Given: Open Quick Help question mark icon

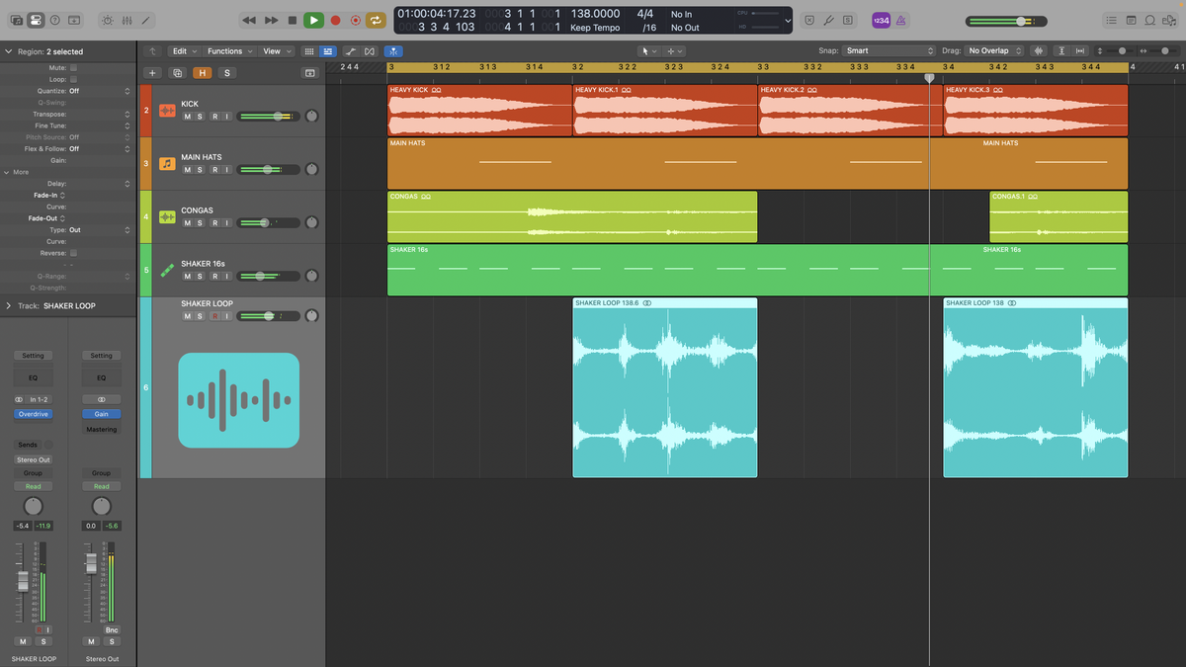Looking at the screenshot, I should (54, 20).
